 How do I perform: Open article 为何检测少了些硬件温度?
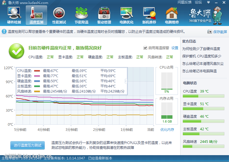[x=201, y=49]
